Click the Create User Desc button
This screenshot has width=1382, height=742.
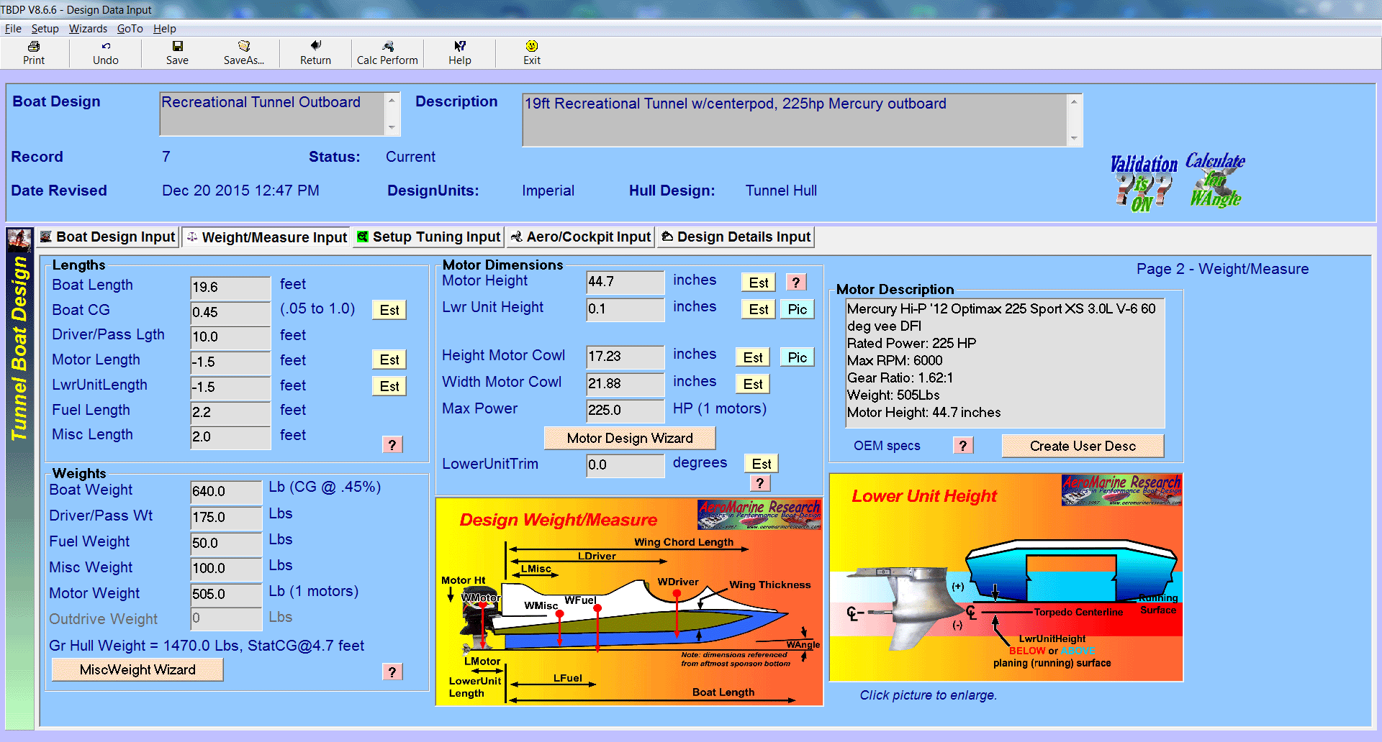1083,446
